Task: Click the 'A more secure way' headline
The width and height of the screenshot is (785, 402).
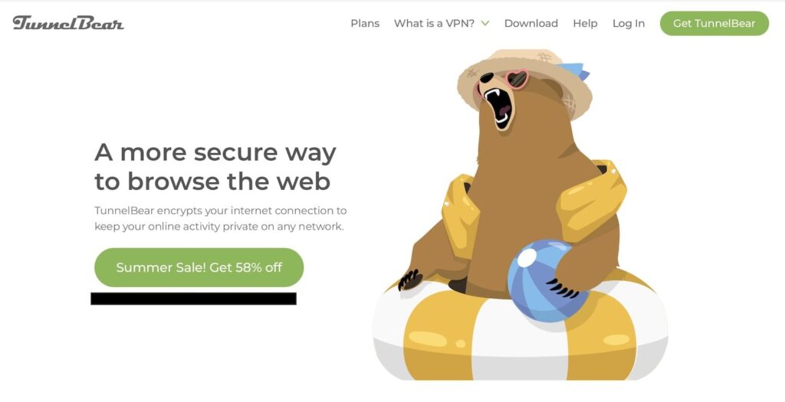Action: [x=215, y=166]
